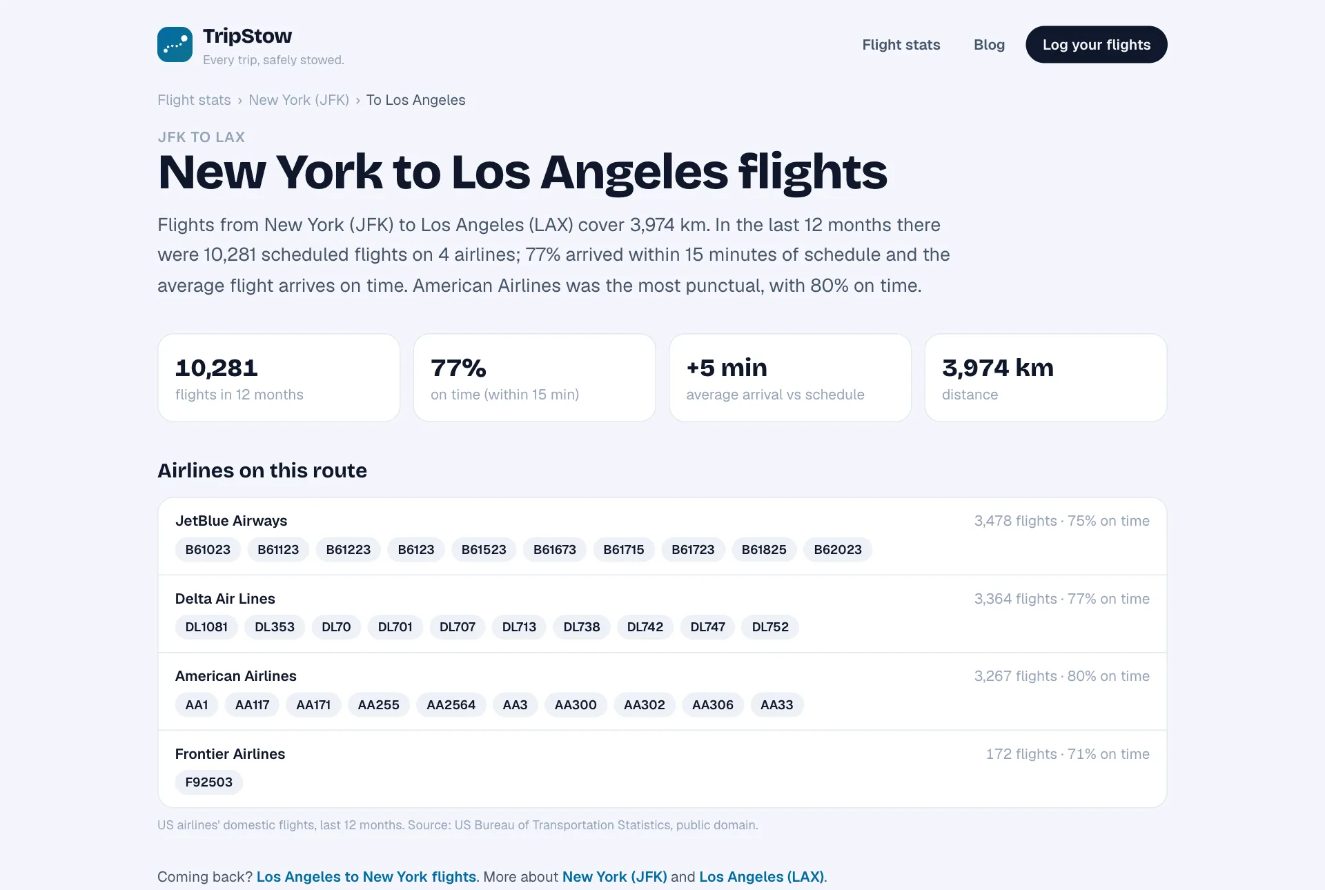Open Delta flight DL713

tap(519, 627)
